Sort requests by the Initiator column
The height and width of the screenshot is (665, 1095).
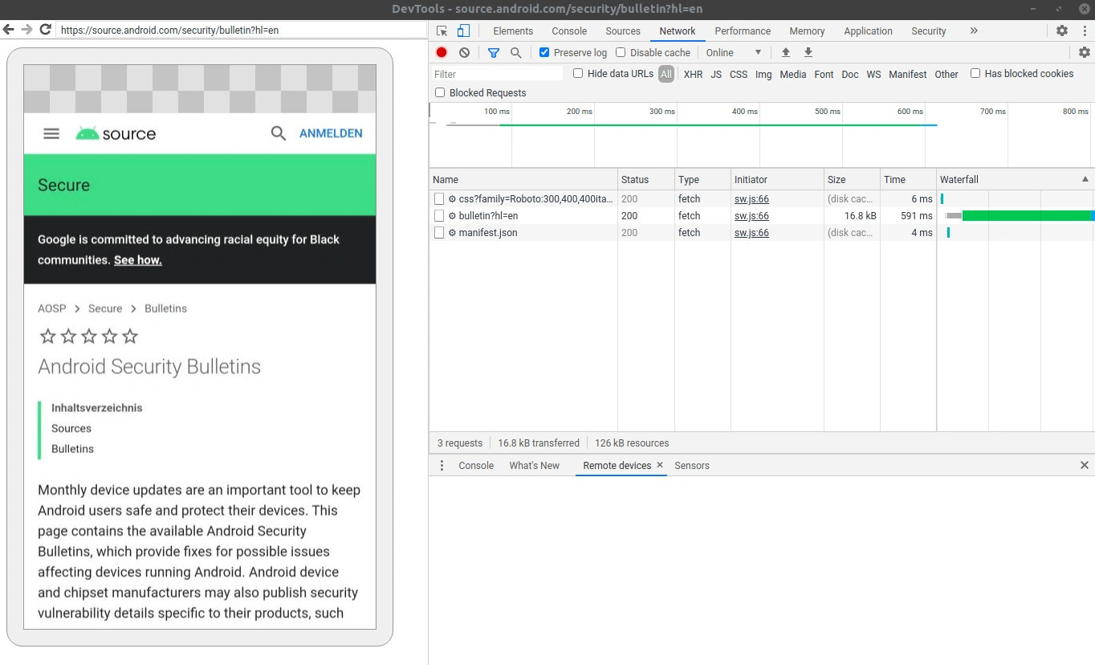click(x=777, y=180)
